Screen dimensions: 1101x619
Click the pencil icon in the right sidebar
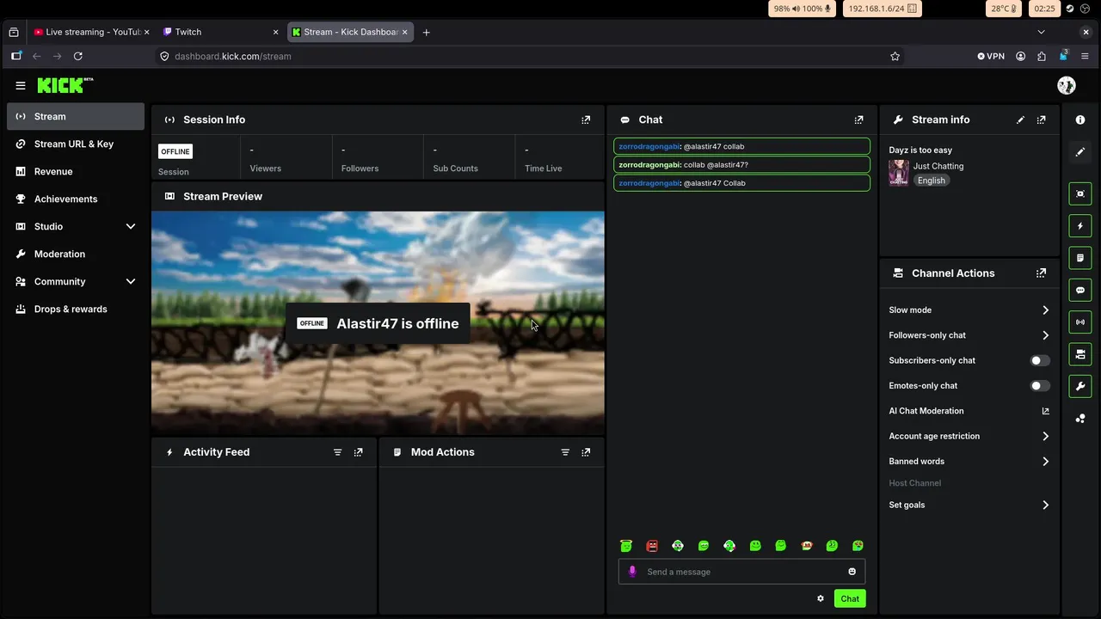point(1080,152)
